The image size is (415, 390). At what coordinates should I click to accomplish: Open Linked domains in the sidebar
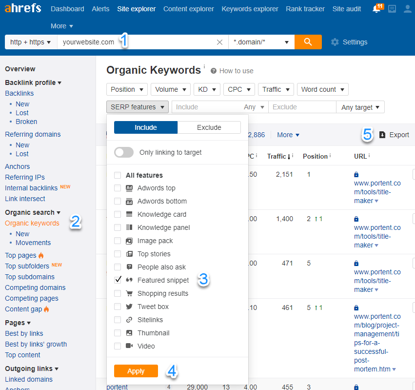coord(29,379)
